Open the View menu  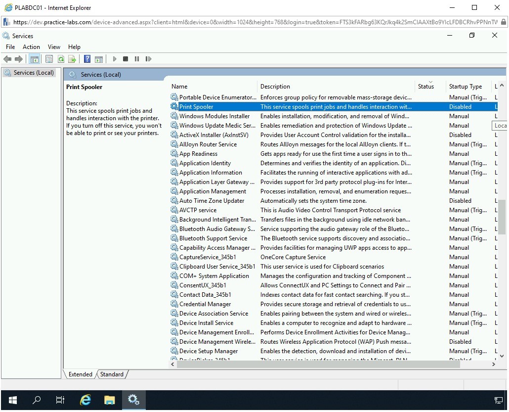point(54,47)
